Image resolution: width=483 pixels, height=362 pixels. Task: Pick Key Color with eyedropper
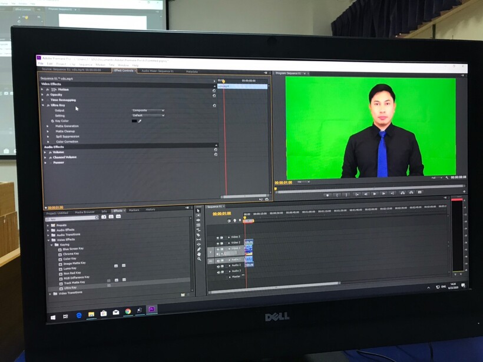click(x=140, y=121)
